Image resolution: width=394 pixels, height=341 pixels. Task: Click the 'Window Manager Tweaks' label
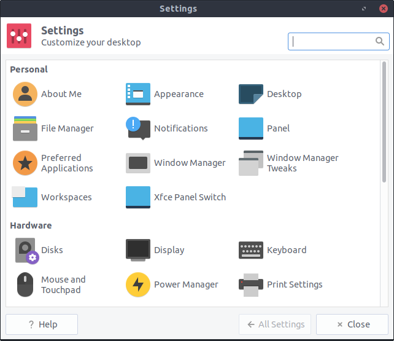pyautogui.click(x=303, y=163)
